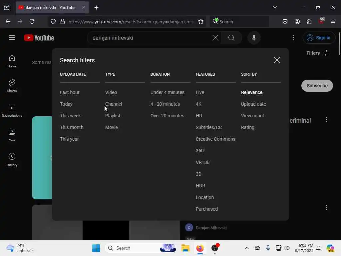Open the Filters button
341x256 pixels.
pos(317,53)
